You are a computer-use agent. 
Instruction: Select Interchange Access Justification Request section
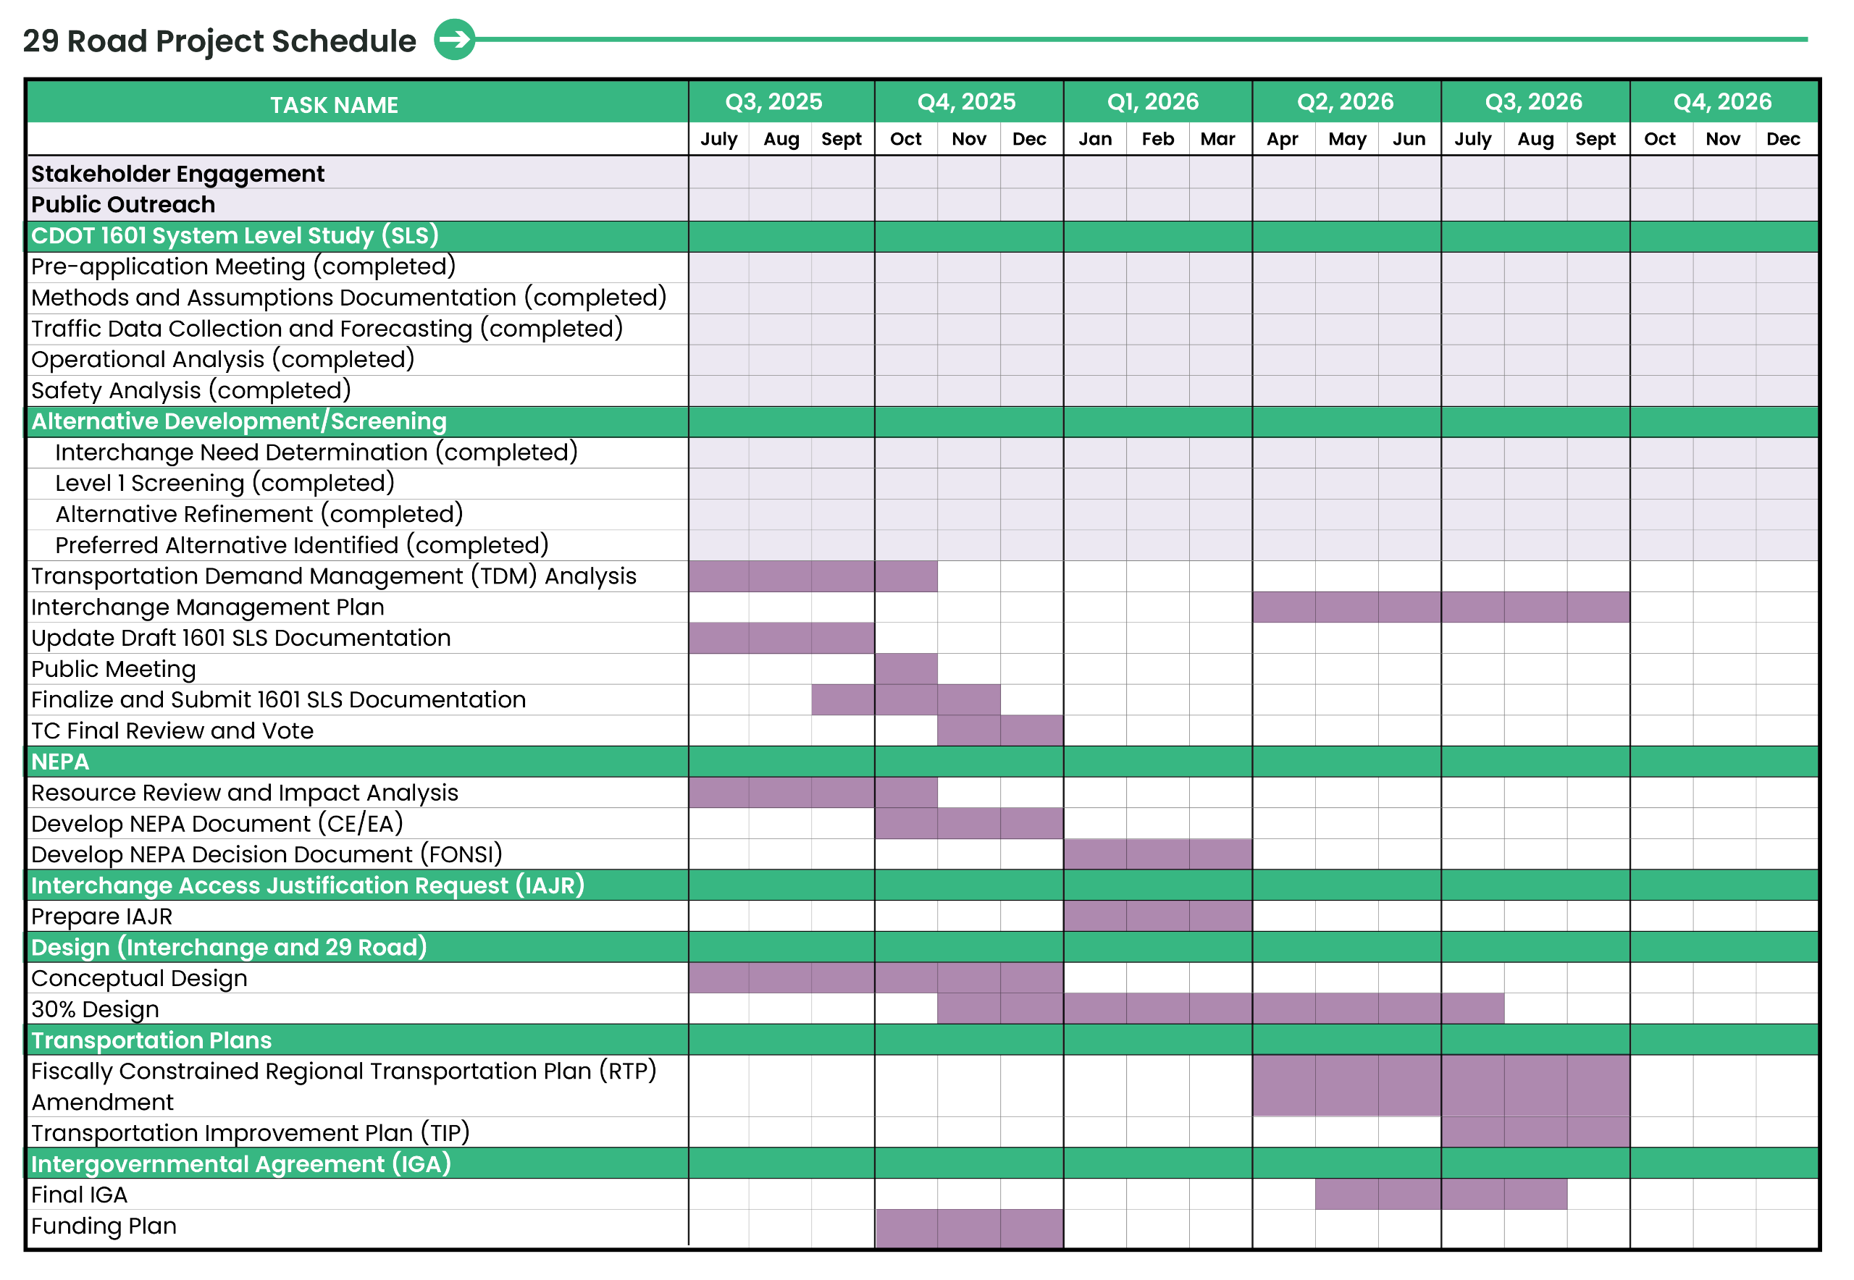[307, 885]
